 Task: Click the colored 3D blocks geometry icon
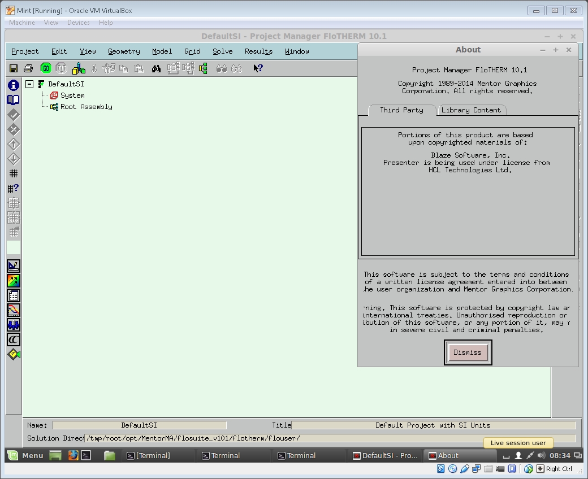(x=79, y=68)
